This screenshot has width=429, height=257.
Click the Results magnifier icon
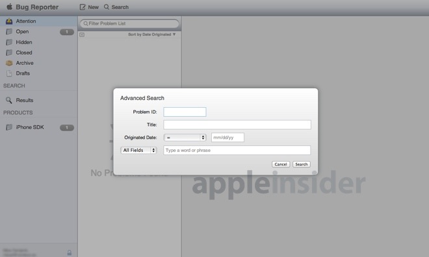point(9,100)
